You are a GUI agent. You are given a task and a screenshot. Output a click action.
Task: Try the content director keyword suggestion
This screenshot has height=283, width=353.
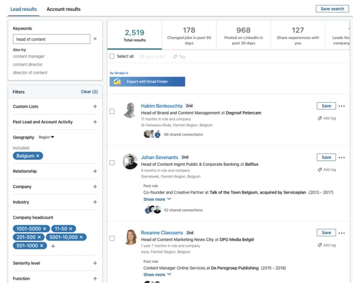coord(28,64)
